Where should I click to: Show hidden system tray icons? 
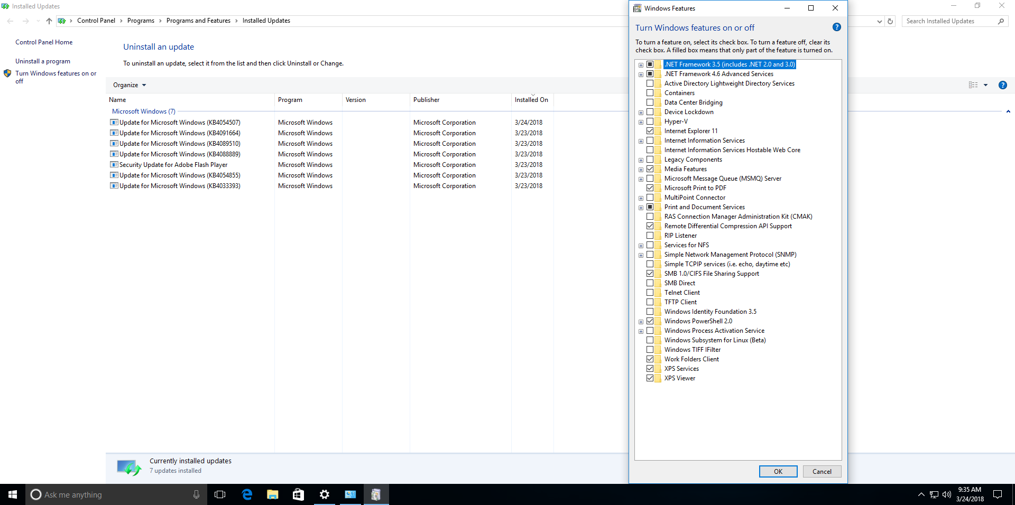click(921, 494)
